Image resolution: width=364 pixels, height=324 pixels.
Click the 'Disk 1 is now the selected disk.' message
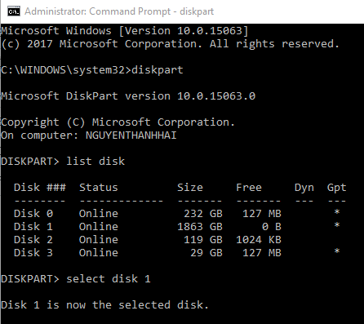[104, 305]
